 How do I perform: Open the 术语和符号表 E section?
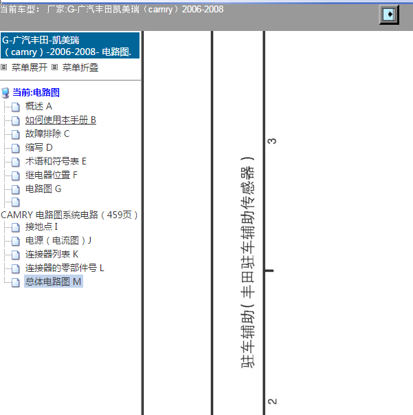(56, 161)
